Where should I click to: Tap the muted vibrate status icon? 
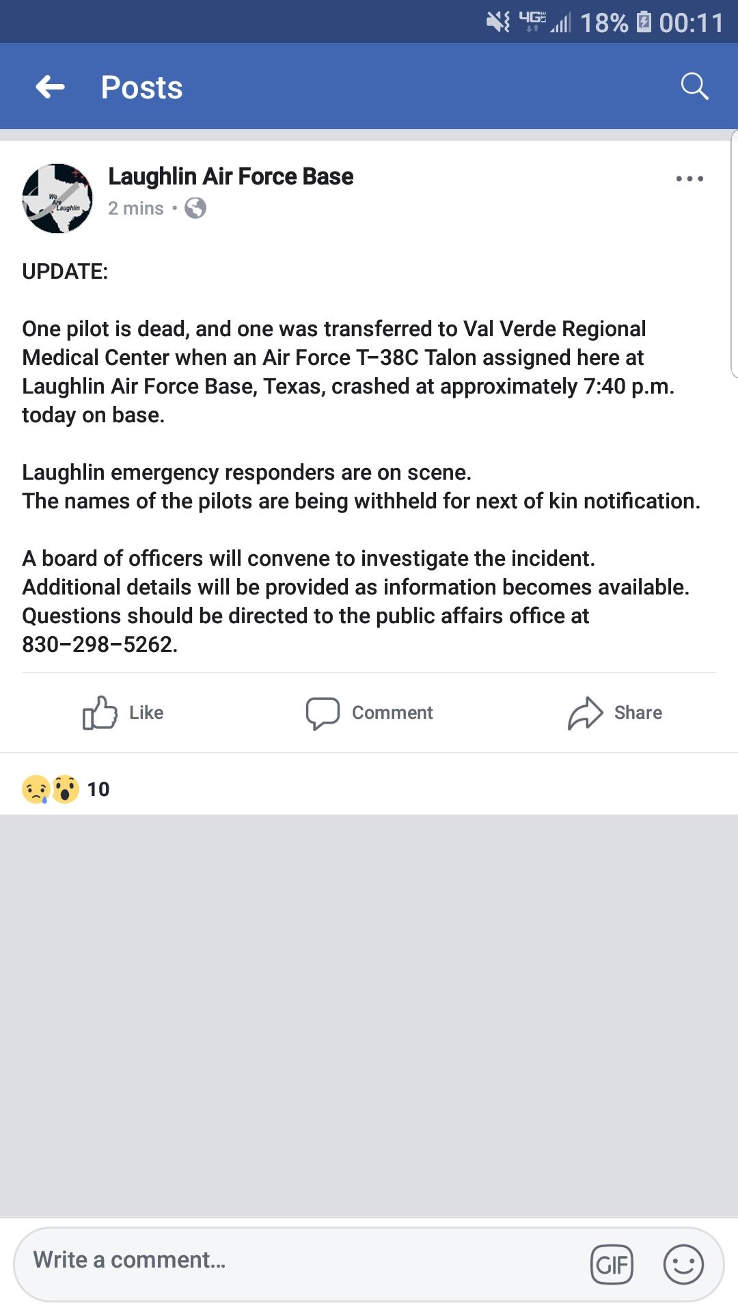click(497, 23)
